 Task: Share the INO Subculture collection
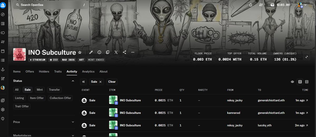125,52
